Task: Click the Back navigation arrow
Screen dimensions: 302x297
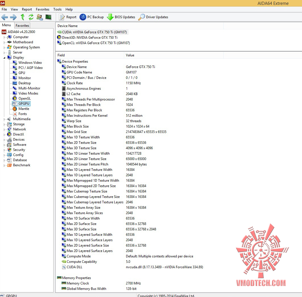Action: (x=5, y=17)
